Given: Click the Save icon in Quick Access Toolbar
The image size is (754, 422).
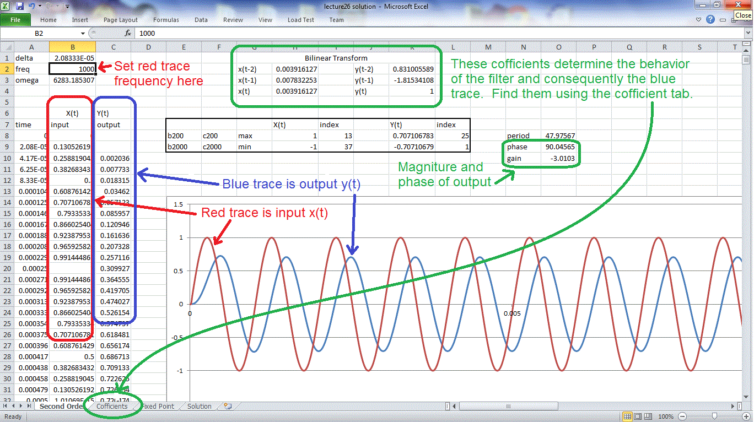Looking at the screenshot, I should click(20, 7).
